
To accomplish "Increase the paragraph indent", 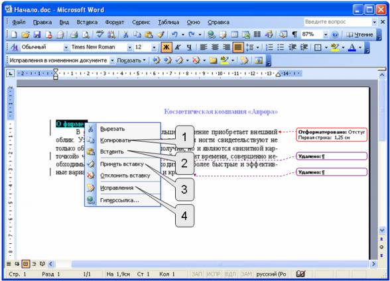I will 304,47.
